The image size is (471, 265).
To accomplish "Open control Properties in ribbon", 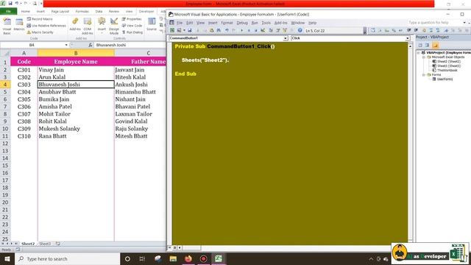I will point(132,19).
